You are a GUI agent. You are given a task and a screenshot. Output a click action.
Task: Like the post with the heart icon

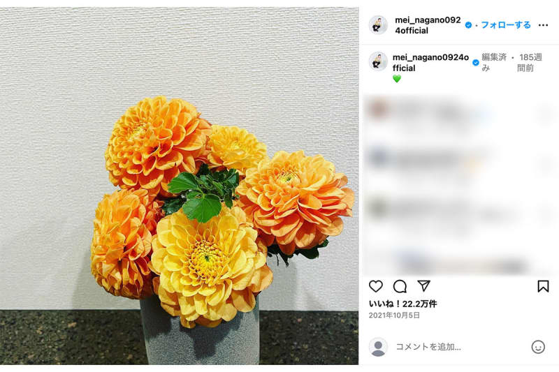[376, 286]
